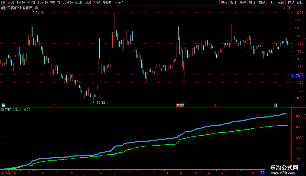Click the 涨 marker on the chart

pos(178,105)
